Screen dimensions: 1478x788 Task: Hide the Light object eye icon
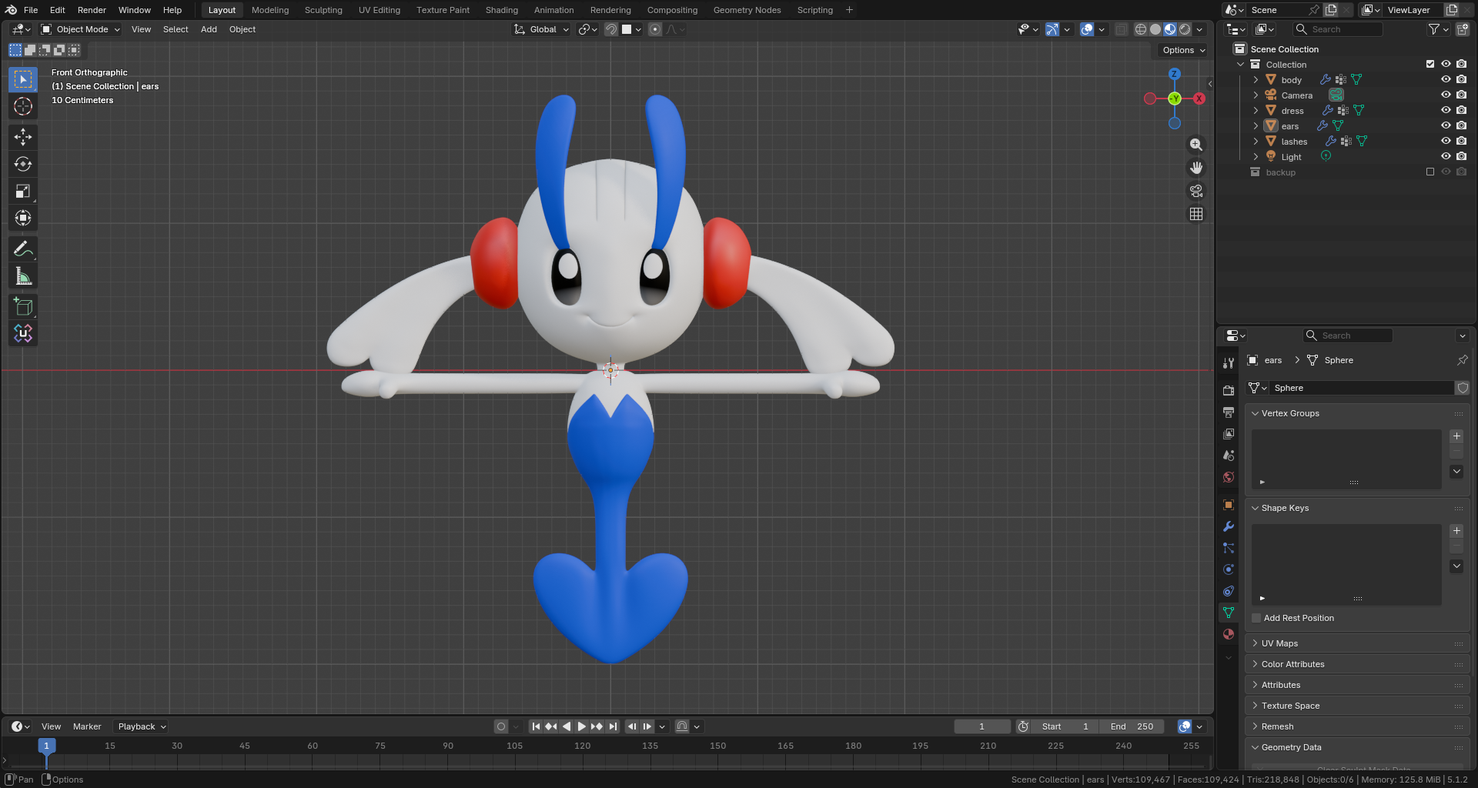(1446, 156)
